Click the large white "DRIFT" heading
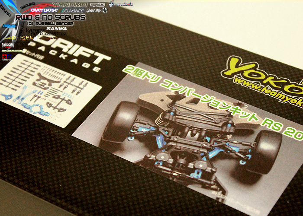 click(72, 51)
